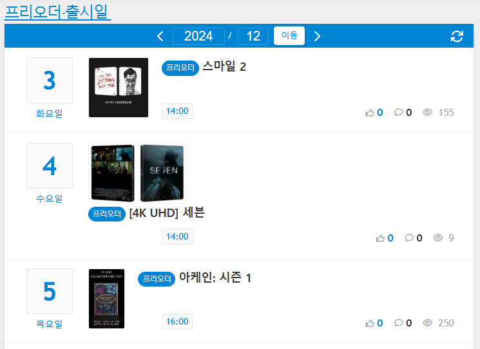Click comment bubble icon on 세븐 entry
480x349 pixels.
click(x=409, y=238)
